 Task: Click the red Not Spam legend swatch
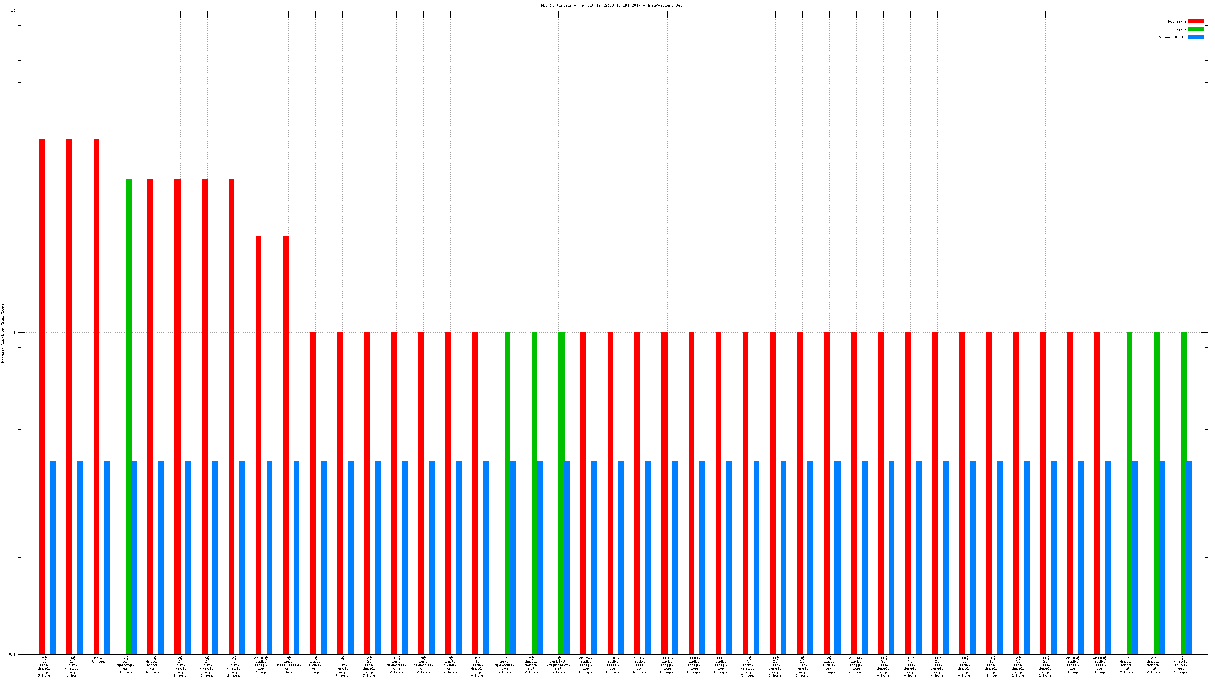point(1195,21)
